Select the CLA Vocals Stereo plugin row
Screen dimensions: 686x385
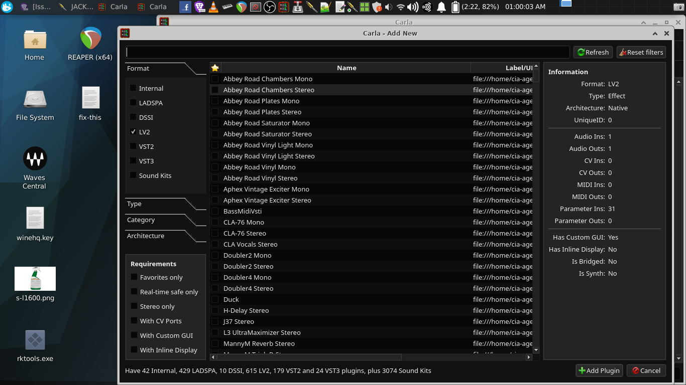(x=371, y=244)
